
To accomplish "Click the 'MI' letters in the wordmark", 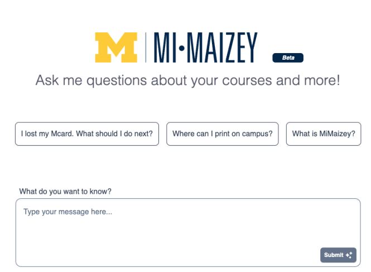I will tap(165, 47).
